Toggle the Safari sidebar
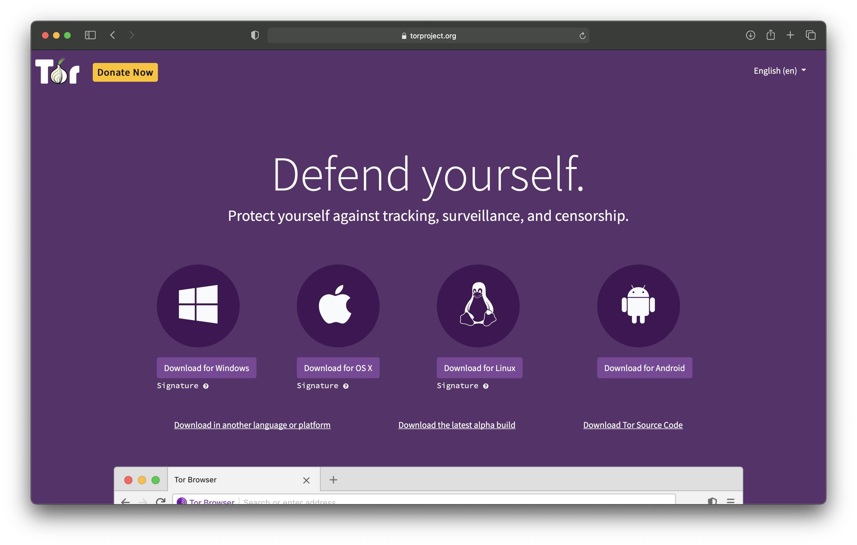Image resolution: width=857 pixels, height=545 pixels. tap(90, 35)
